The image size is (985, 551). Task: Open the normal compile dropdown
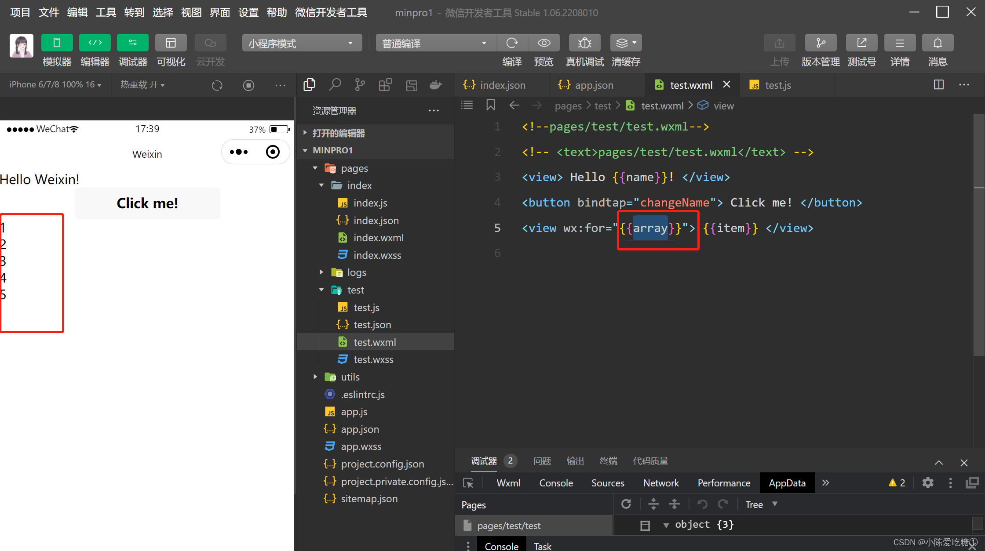point(435,43)
